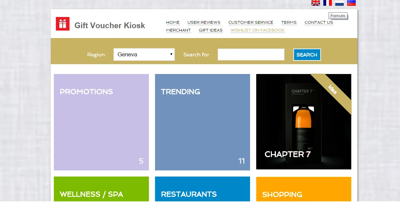Open the TRENDING tile
The height and width of the screenshot is (202, 400).
pos(202,122)
